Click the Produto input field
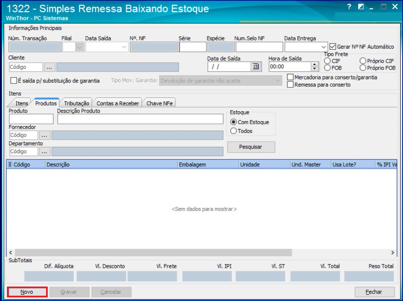Screen dimensions: 403x301 point(31,119)
